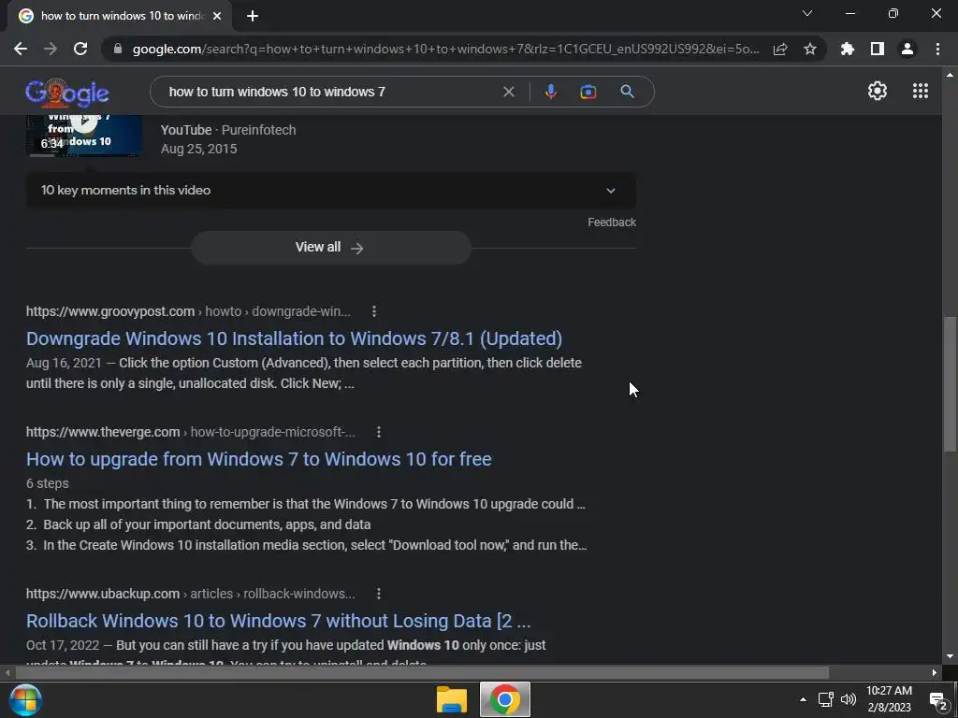
Task: Go back to the previous page
Action: pos(21,49)
